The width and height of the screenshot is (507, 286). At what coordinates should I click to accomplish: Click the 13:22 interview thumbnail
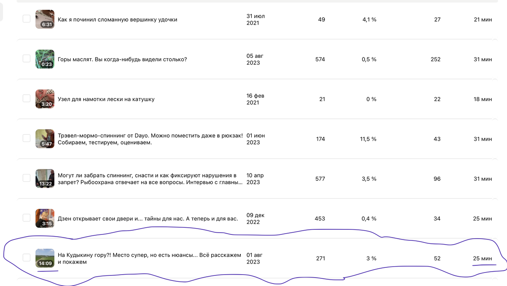(45, 178)
